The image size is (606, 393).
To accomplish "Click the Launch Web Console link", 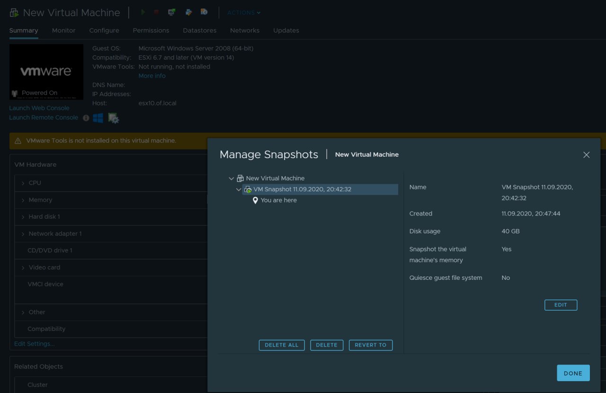I will point(39,108).
